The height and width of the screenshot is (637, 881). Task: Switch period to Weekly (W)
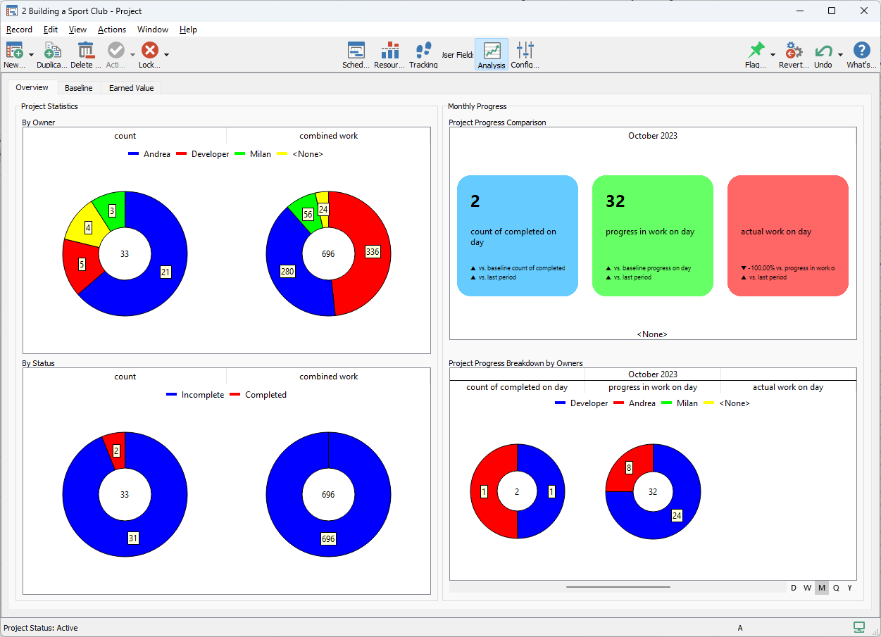pos(808,588)
